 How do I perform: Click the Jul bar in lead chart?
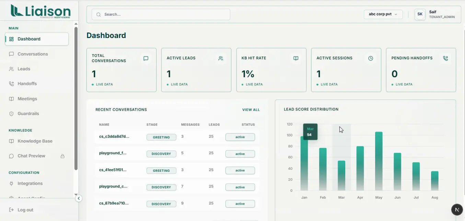(416, 177)
